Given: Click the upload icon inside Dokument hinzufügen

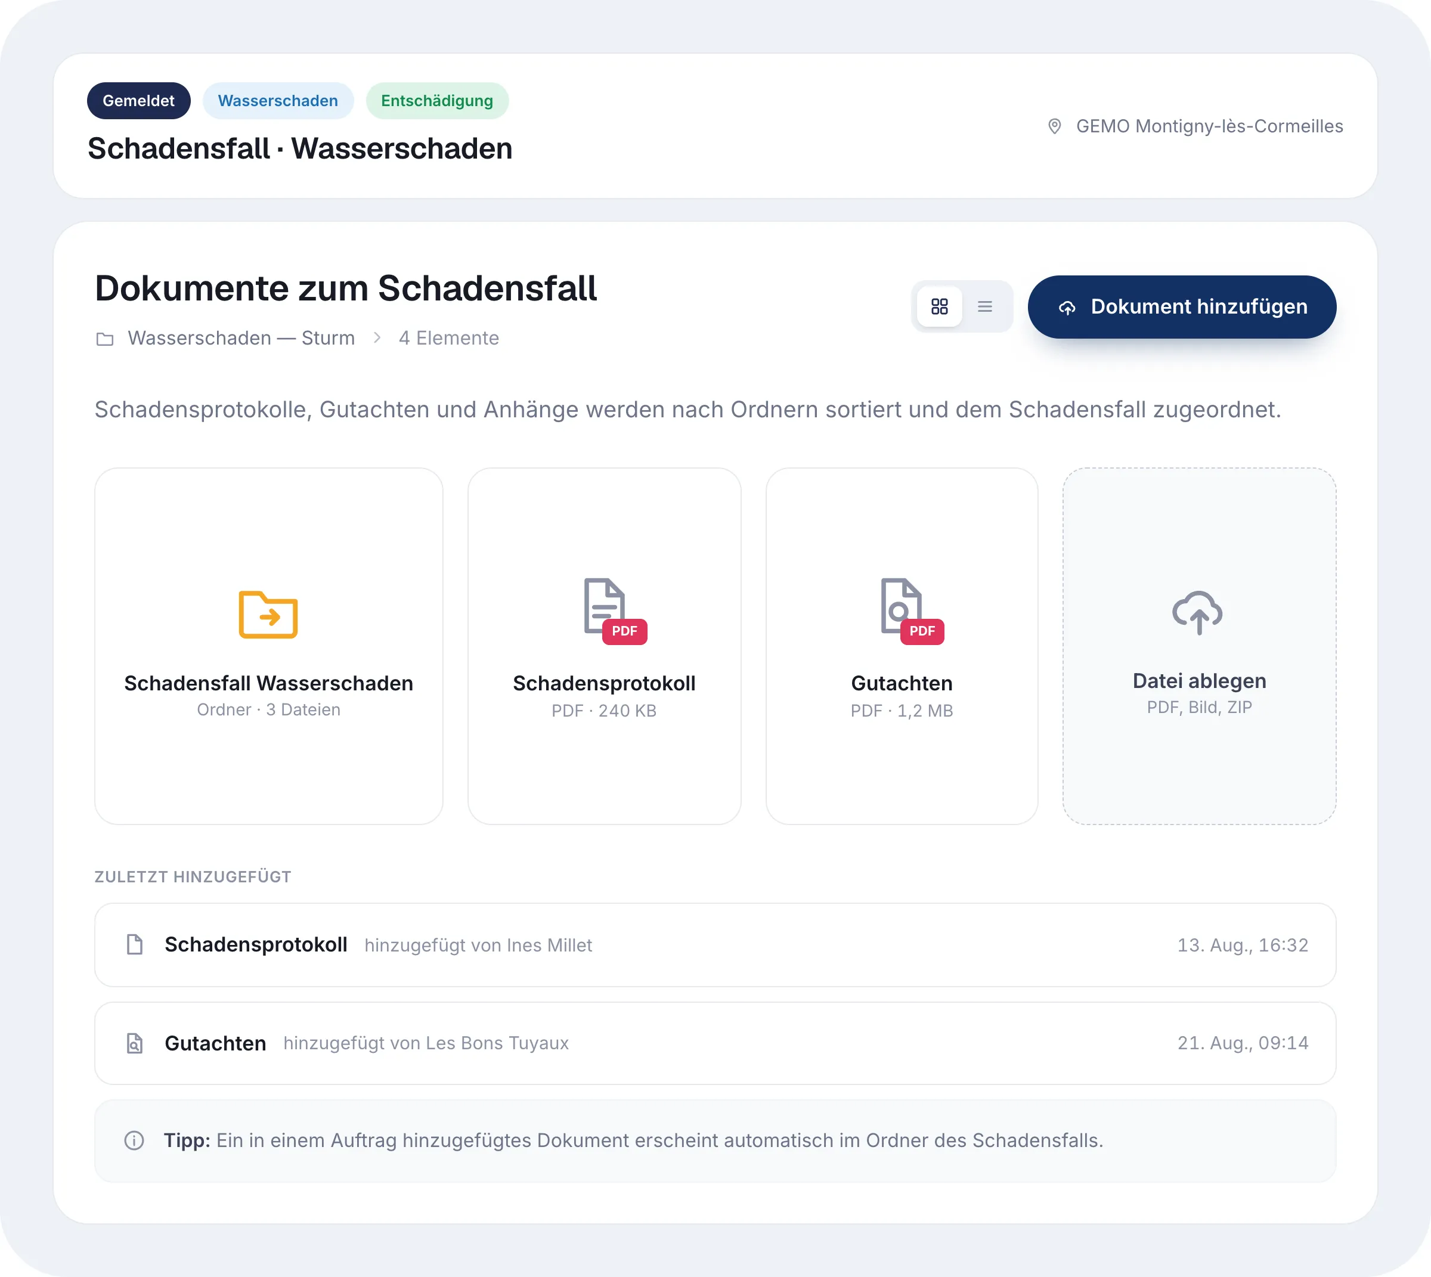Looking at the screenshot, I should click(x=1067, y=307).
